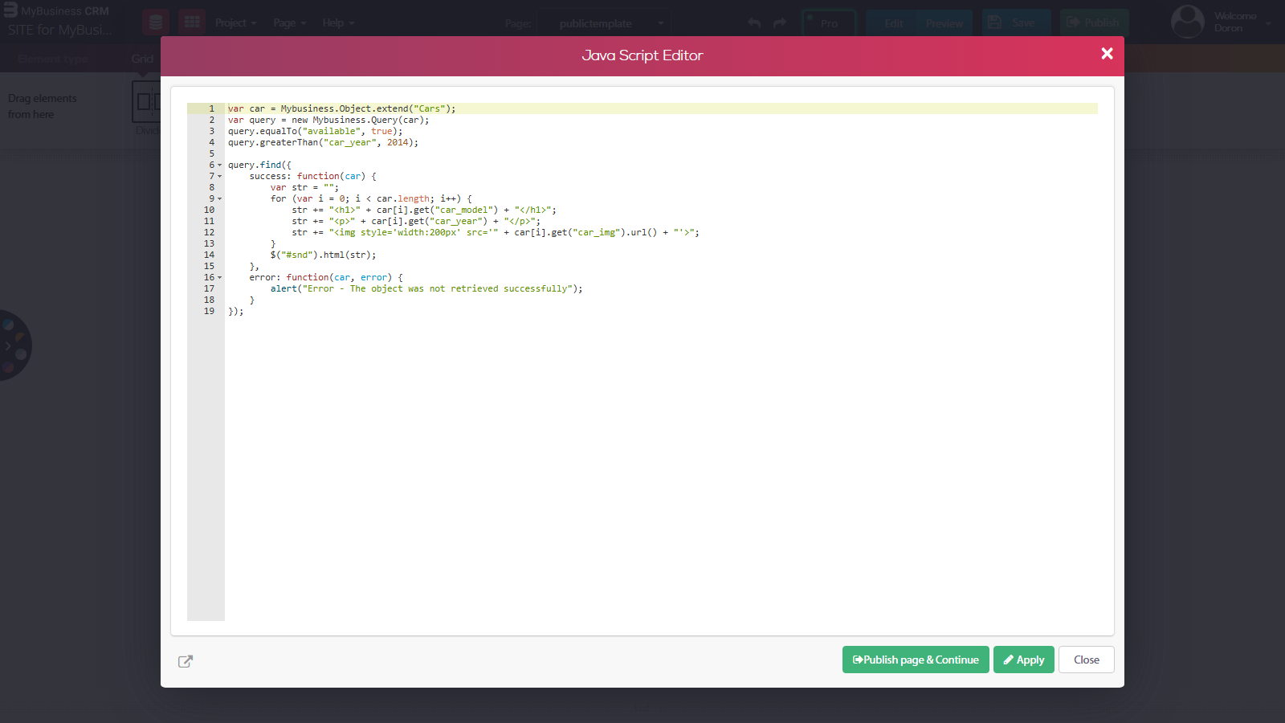Viewport: 1285px width, 723px height.
Task: Select the Element type tab
Action: (53, 59)
